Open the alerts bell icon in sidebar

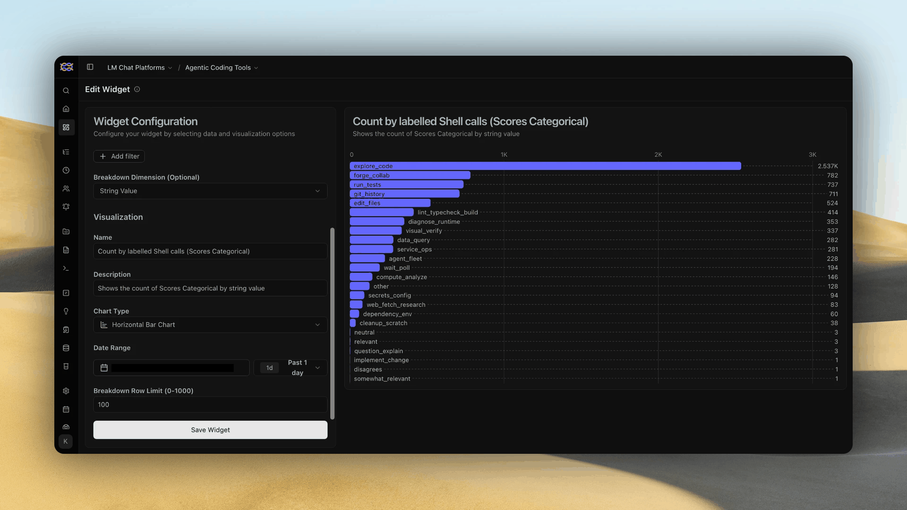66,207
